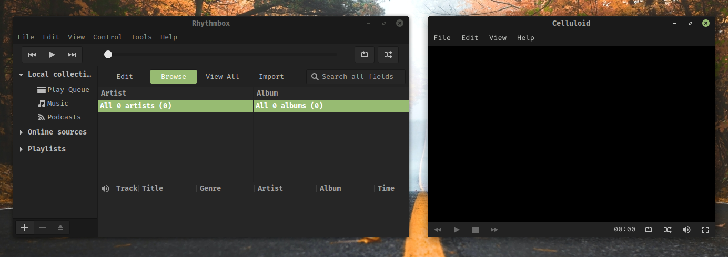Viewport: 728px width, 257px height.
Task: Toggle repeat in the Rhythmbox toolbar
Action: coord(365,55)
